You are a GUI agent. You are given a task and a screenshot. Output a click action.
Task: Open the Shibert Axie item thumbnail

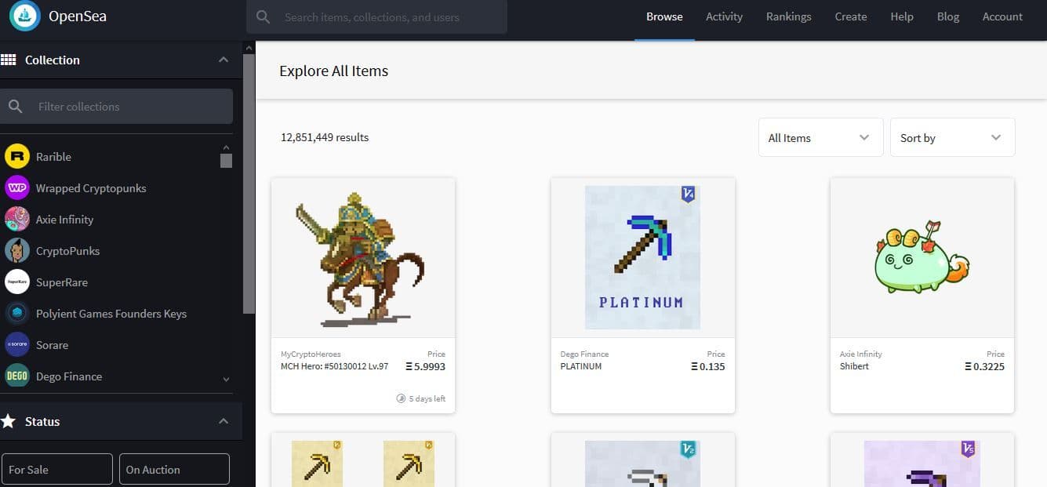(922, 259)
